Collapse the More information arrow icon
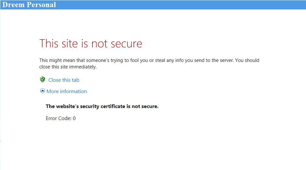The width and height of the screenshot is (306, 170). pos(43,91)
